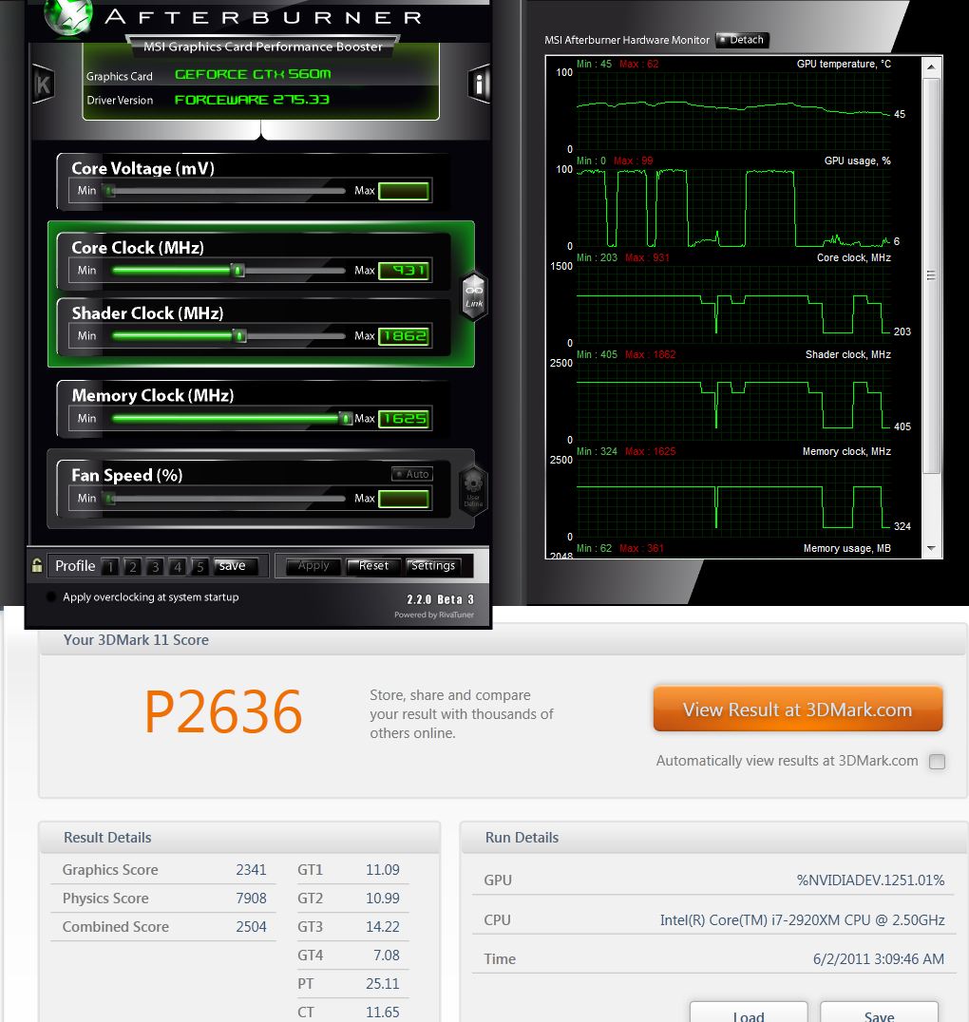969x1022 pixels.
Task: Click the Memory Clock value field 1625
Action: tap(404, 419)
